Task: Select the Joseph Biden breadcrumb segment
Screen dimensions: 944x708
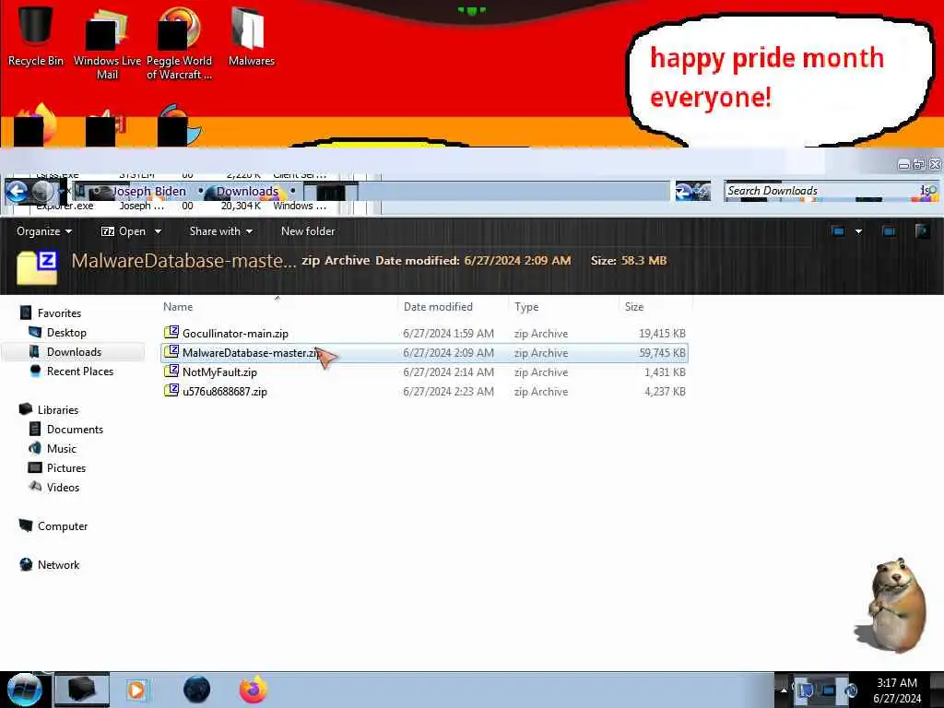Action: pyautogui.click(x=148, y=192)
